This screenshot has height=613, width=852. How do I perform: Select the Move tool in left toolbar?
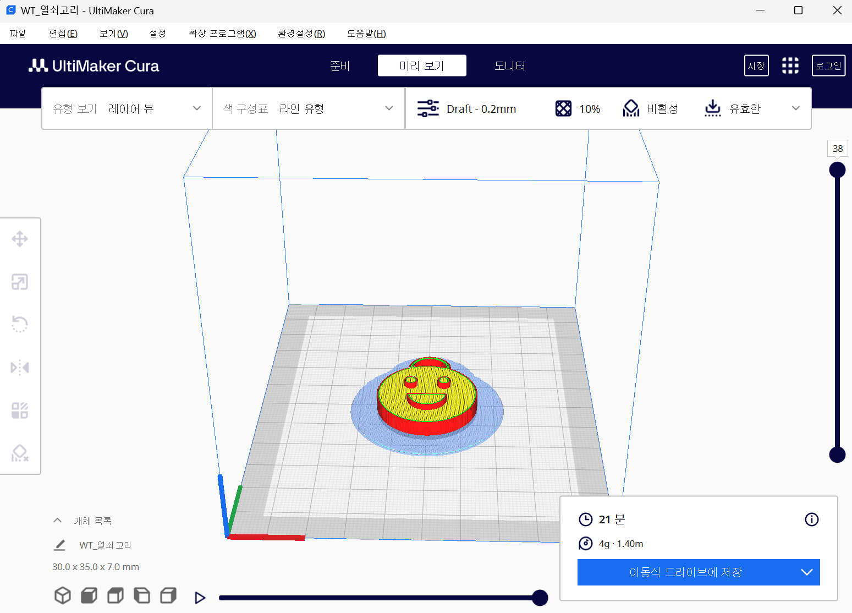point(20,239)
